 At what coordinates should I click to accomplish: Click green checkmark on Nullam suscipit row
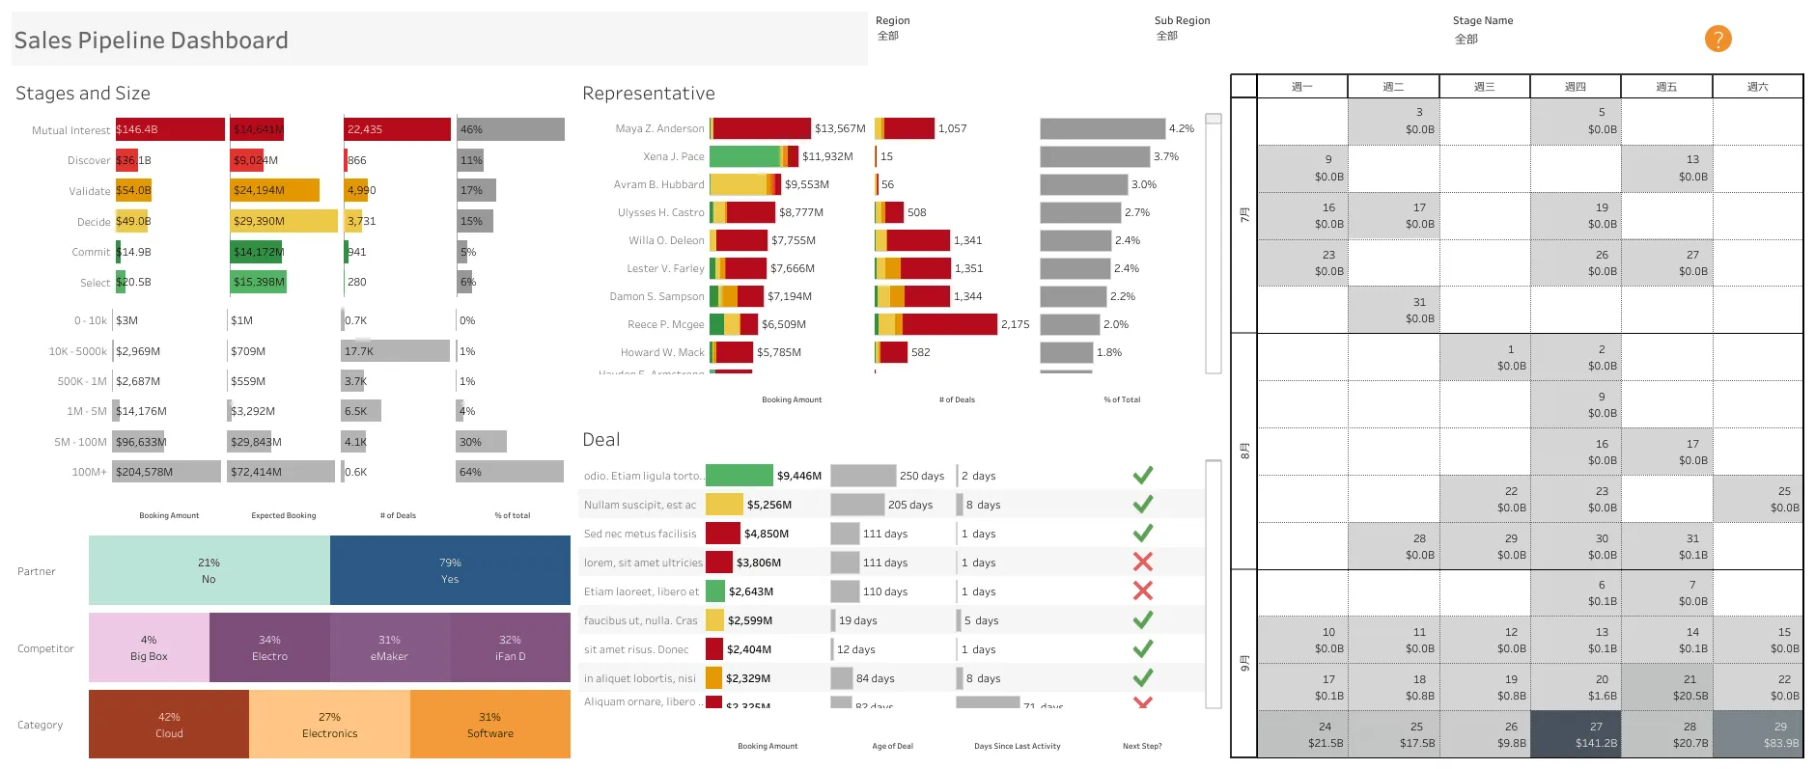pyautogui.click(x=1143, y=504)
